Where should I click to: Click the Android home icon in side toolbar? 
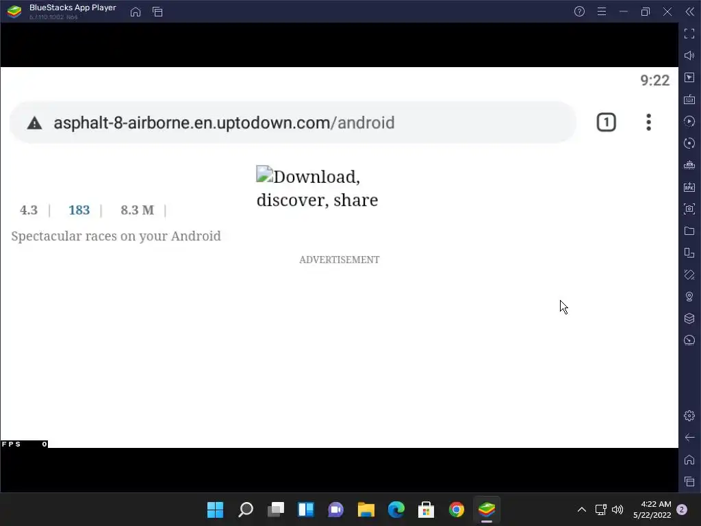click(x=689, y=460)
